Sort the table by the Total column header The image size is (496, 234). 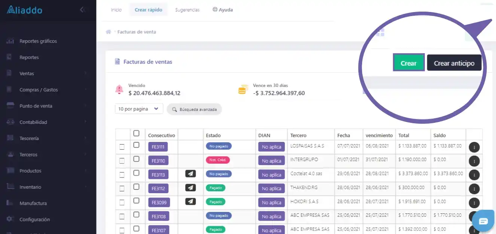click(404, 135)
